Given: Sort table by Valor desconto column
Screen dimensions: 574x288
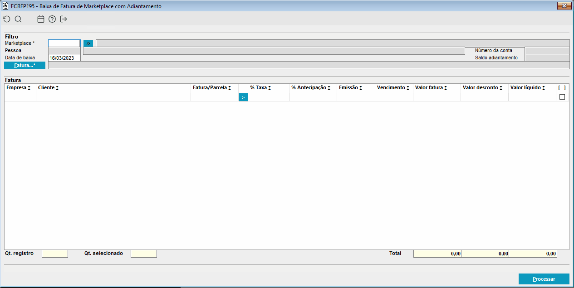Looking at the screenshot, I should (482, 88).
